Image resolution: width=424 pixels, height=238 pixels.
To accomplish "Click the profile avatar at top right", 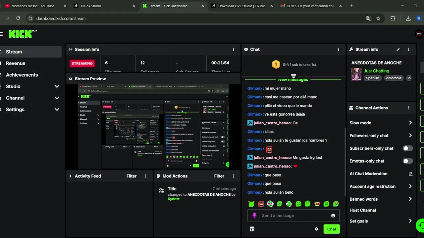I will click(419, 34).
